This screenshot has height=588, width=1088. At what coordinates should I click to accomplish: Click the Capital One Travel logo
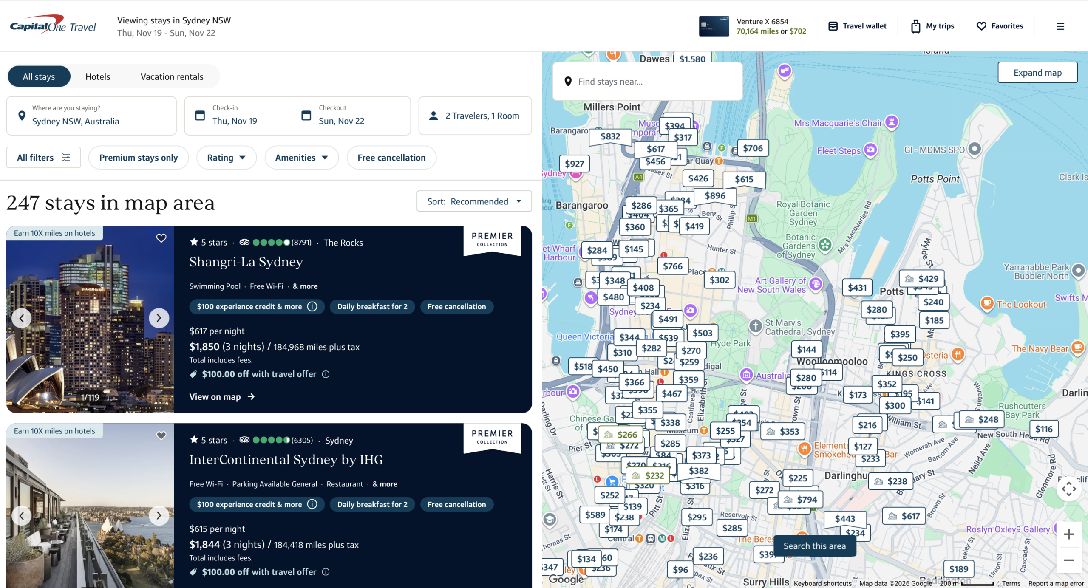53,25
